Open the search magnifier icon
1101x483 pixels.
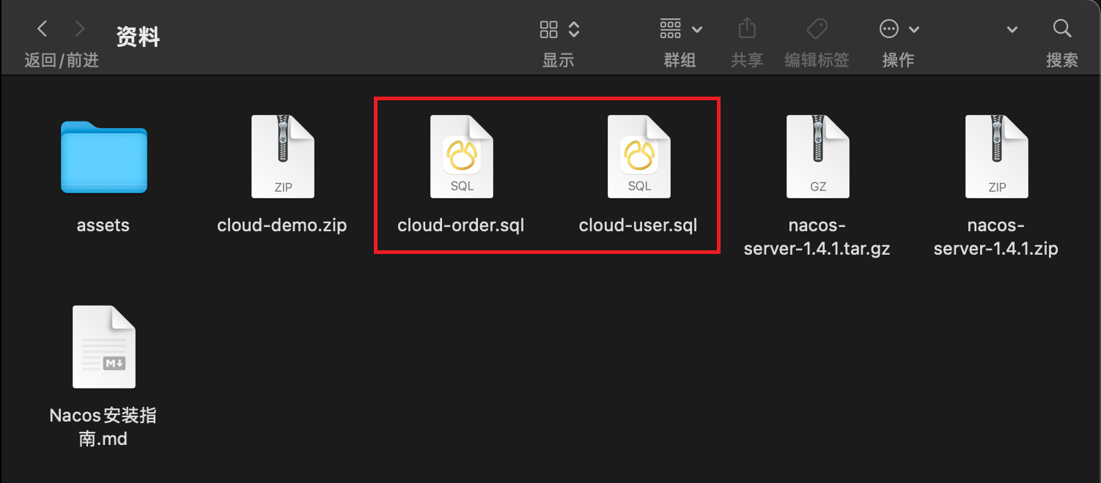click(1061, 29)
